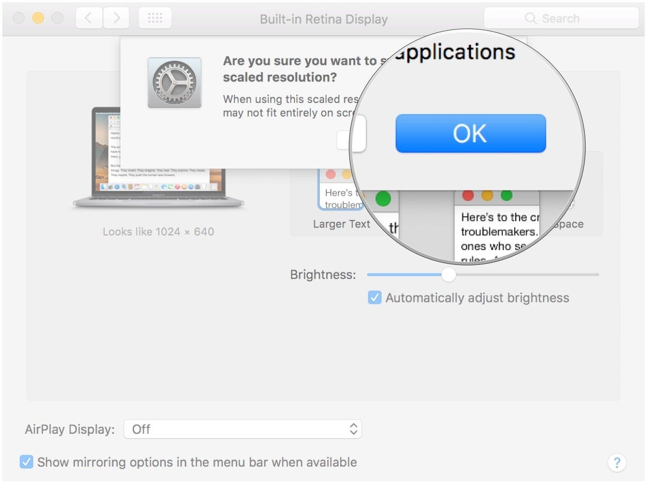The image size is (647, 483).
Task: Click the Brightness slider handle
Action: 448,275
